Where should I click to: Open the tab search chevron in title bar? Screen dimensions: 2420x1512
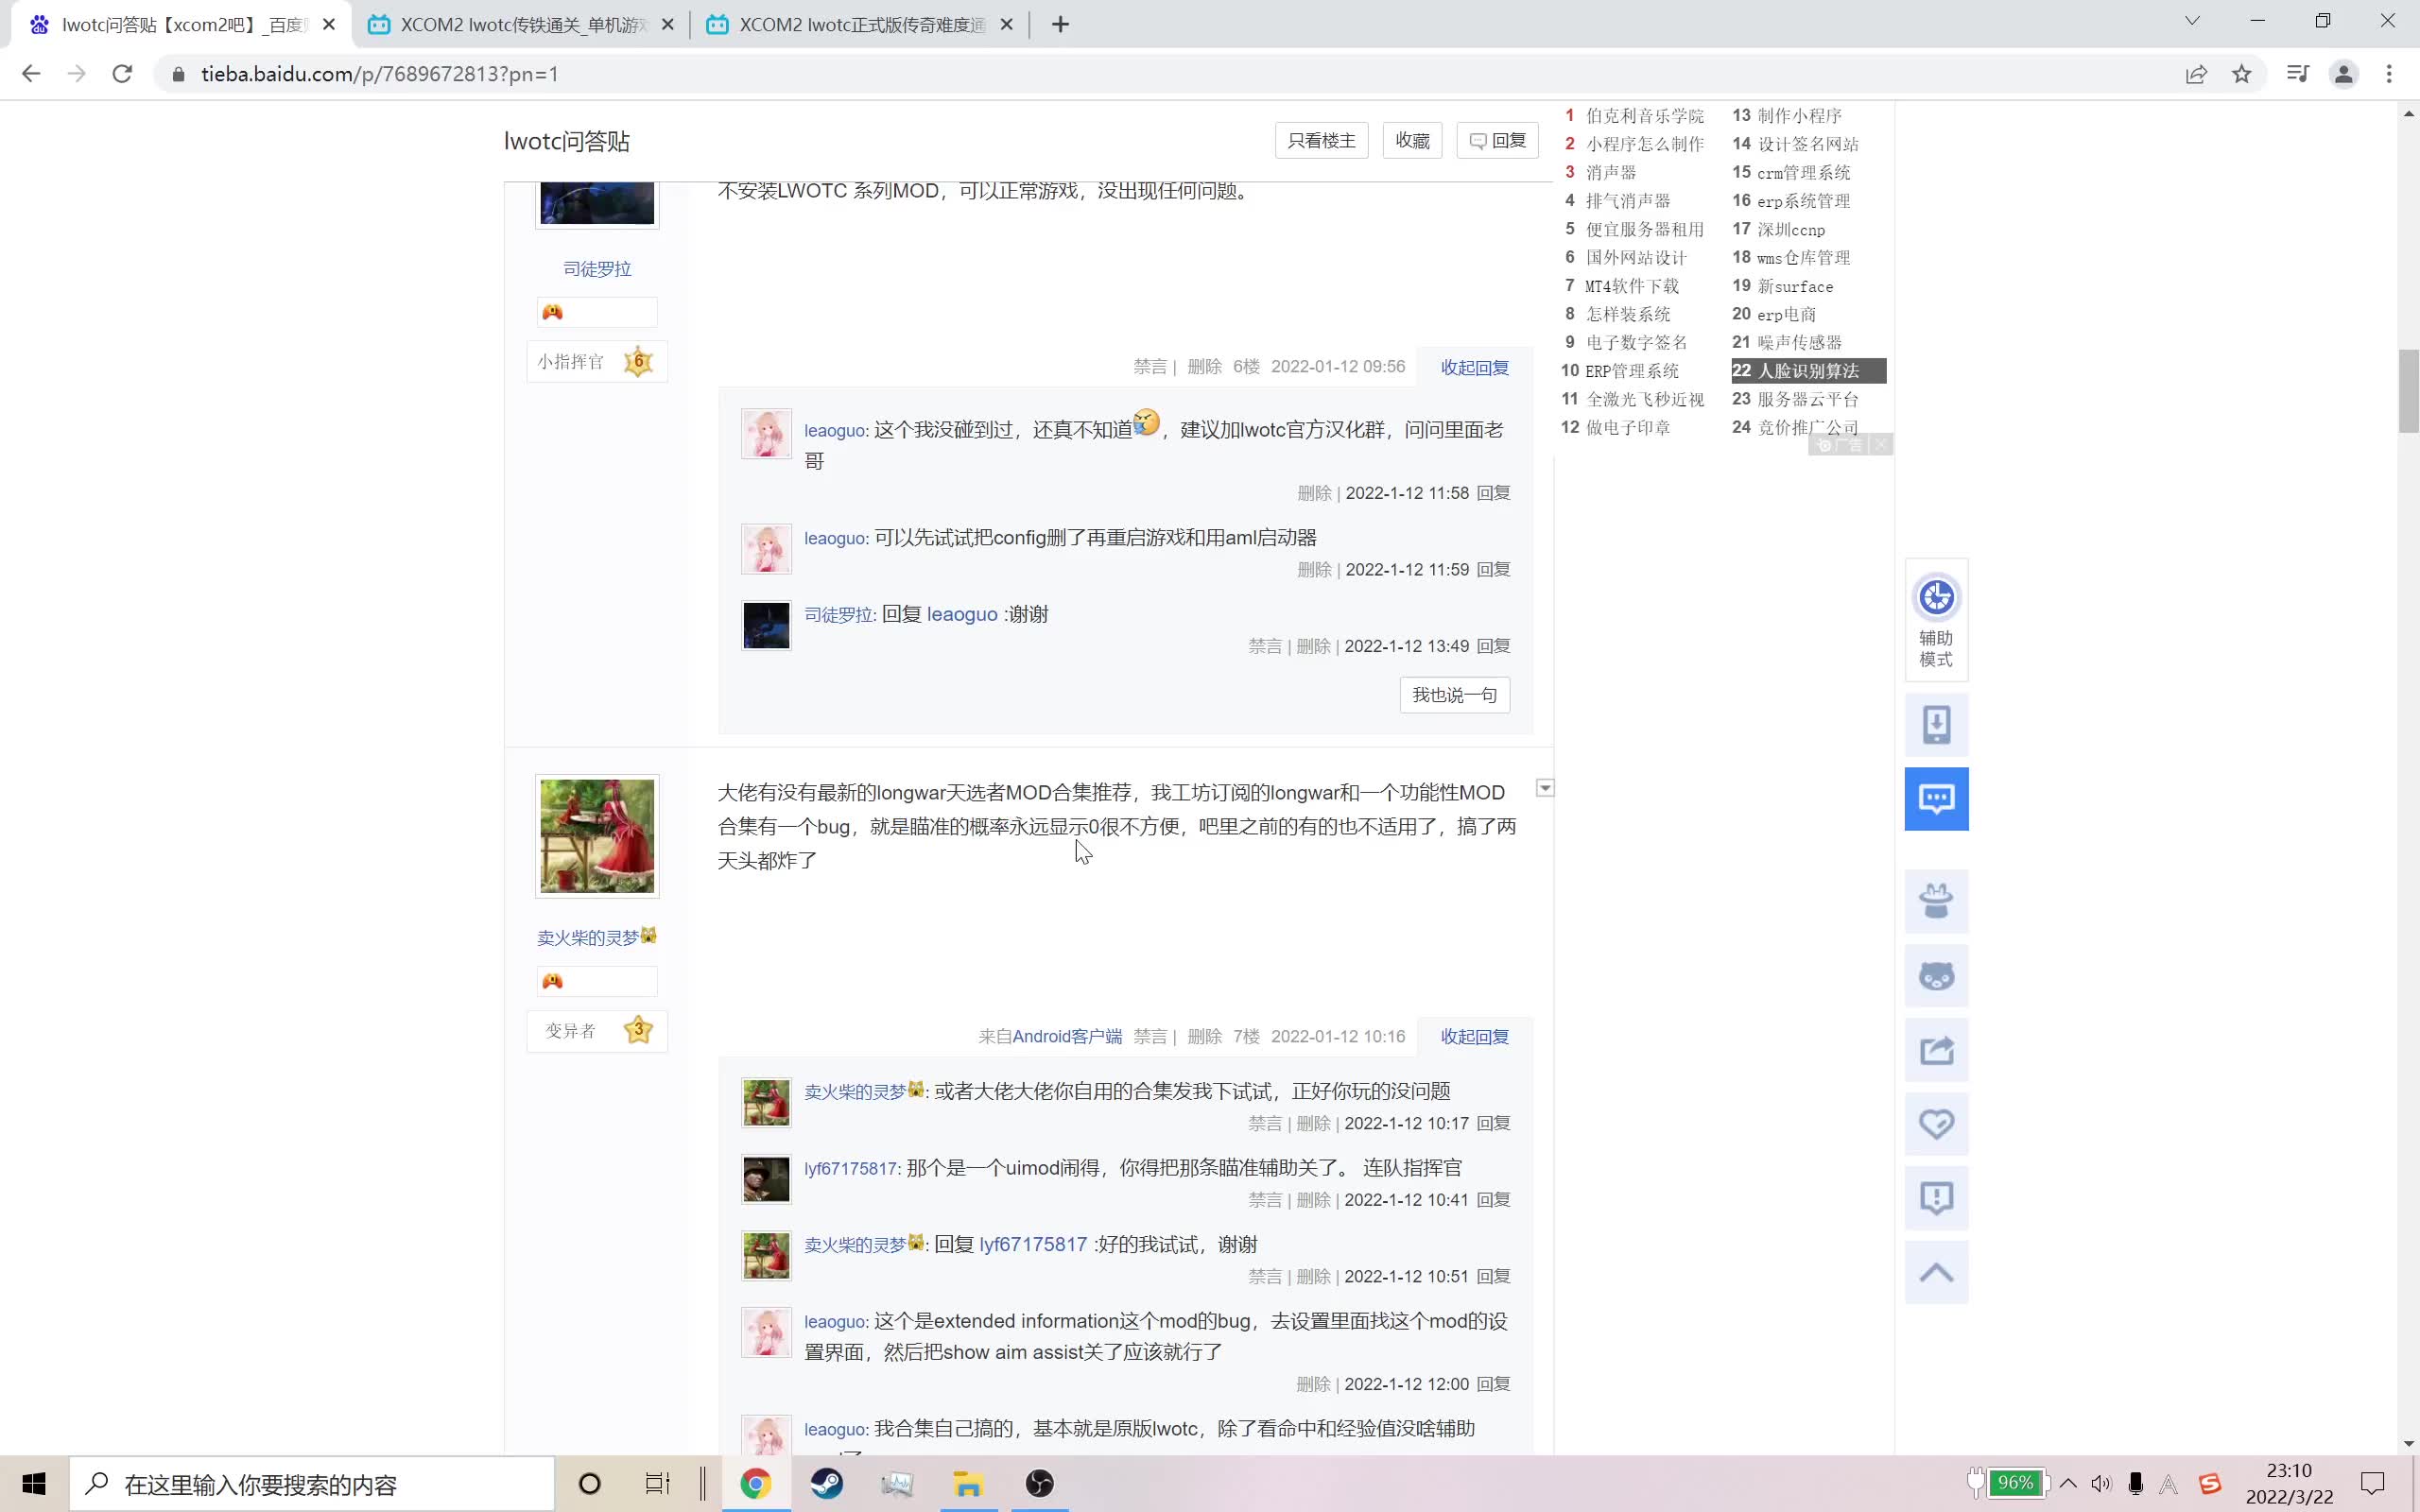2192,21
